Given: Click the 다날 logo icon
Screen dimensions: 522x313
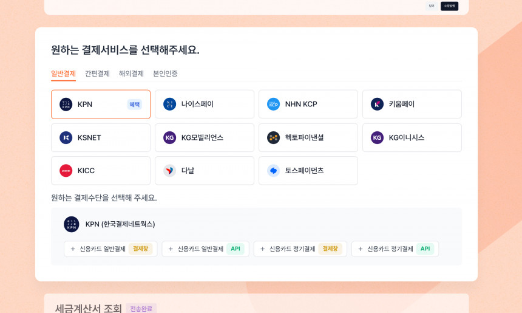Looking at the screenshot, I should 170,171.
